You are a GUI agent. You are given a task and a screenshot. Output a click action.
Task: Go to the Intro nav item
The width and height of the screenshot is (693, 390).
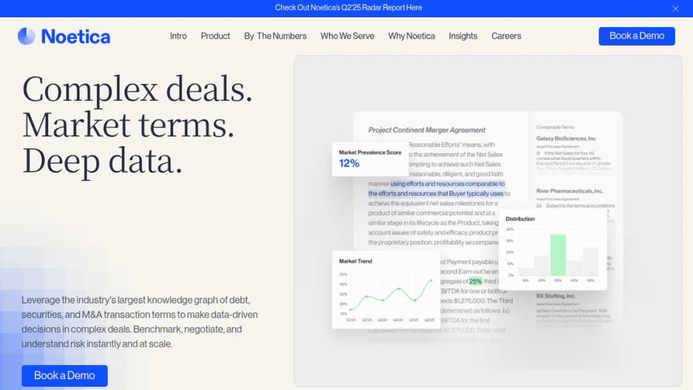[x=178, y=36]
